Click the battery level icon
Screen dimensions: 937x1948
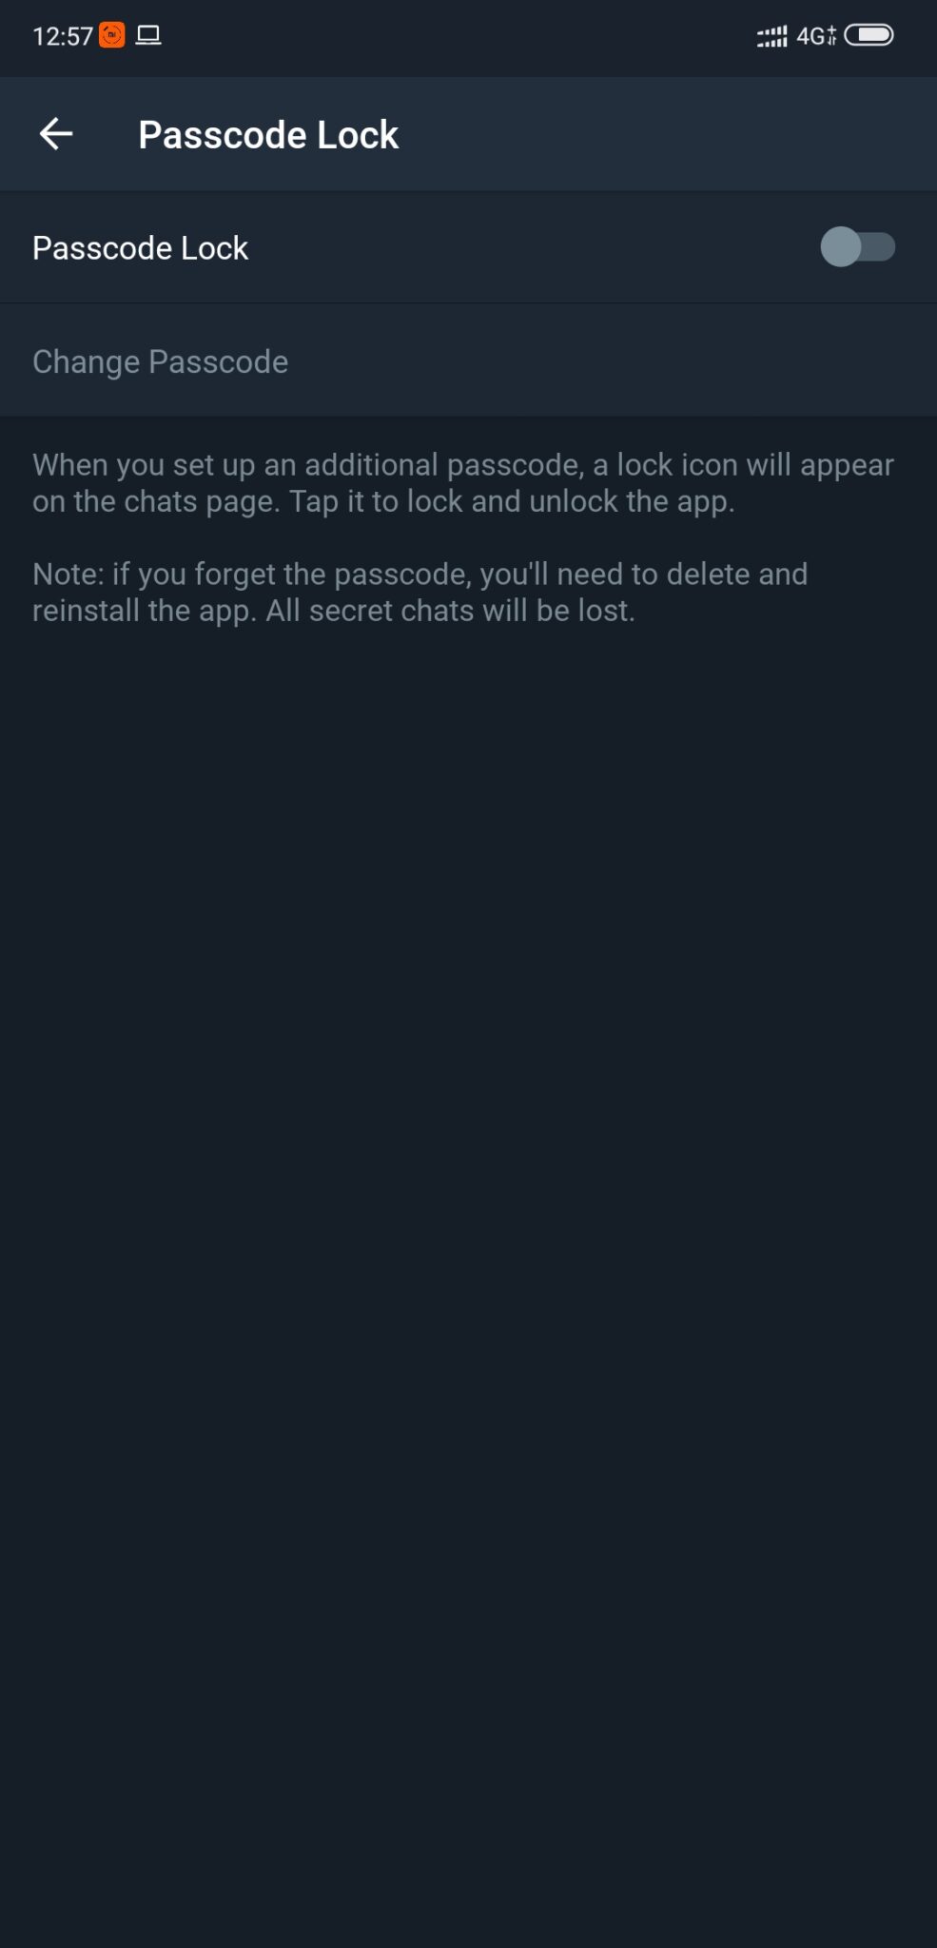point(869,35)
